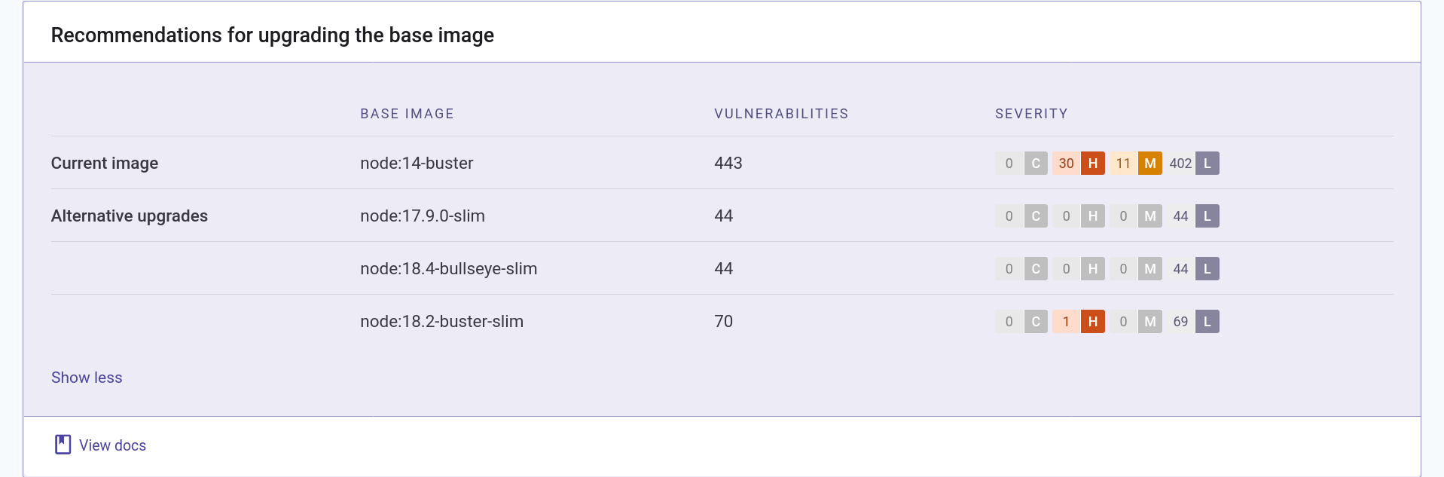Image resolution: width=1444 pixels, height=477 pixels.
Task: Click the Base Image column header
Action: [407, 114]
